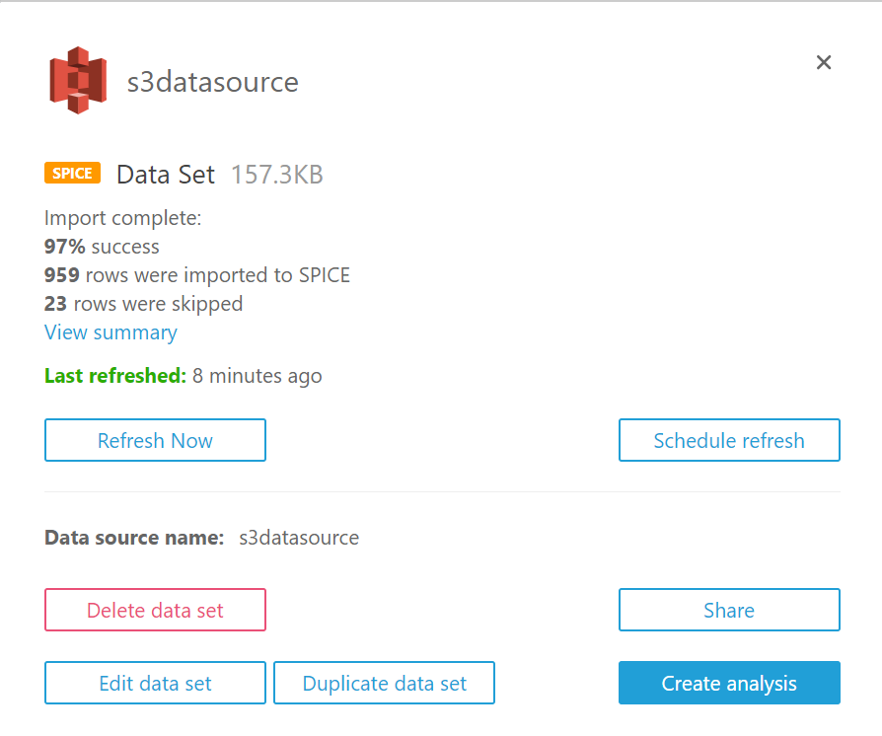The image size is (882, 736).
Task: Click the Data source name label
Action: click(134, 538)
